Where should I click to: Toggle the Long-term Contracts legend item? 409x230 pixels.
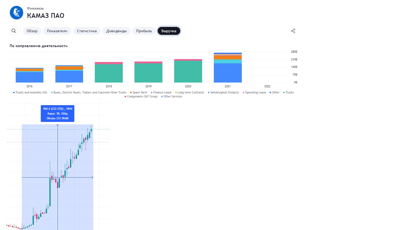(x=190, y=92)
